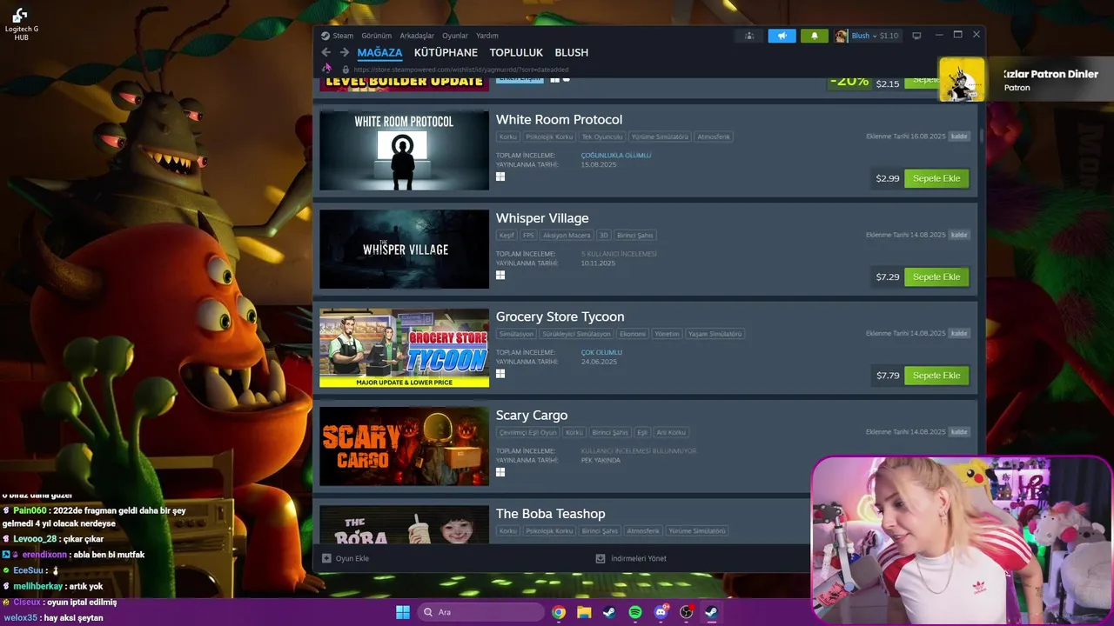This screenshot has width=1114, height=626.
Task: Click Windows platform icon under Scary Cargo
Action: point(500,472)
